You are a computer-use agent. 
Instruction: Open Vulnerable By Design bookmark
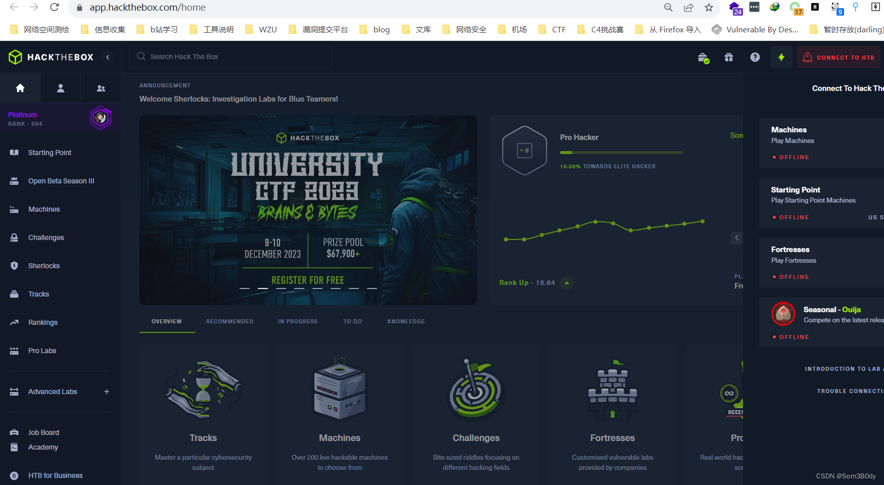click(755, 29)
